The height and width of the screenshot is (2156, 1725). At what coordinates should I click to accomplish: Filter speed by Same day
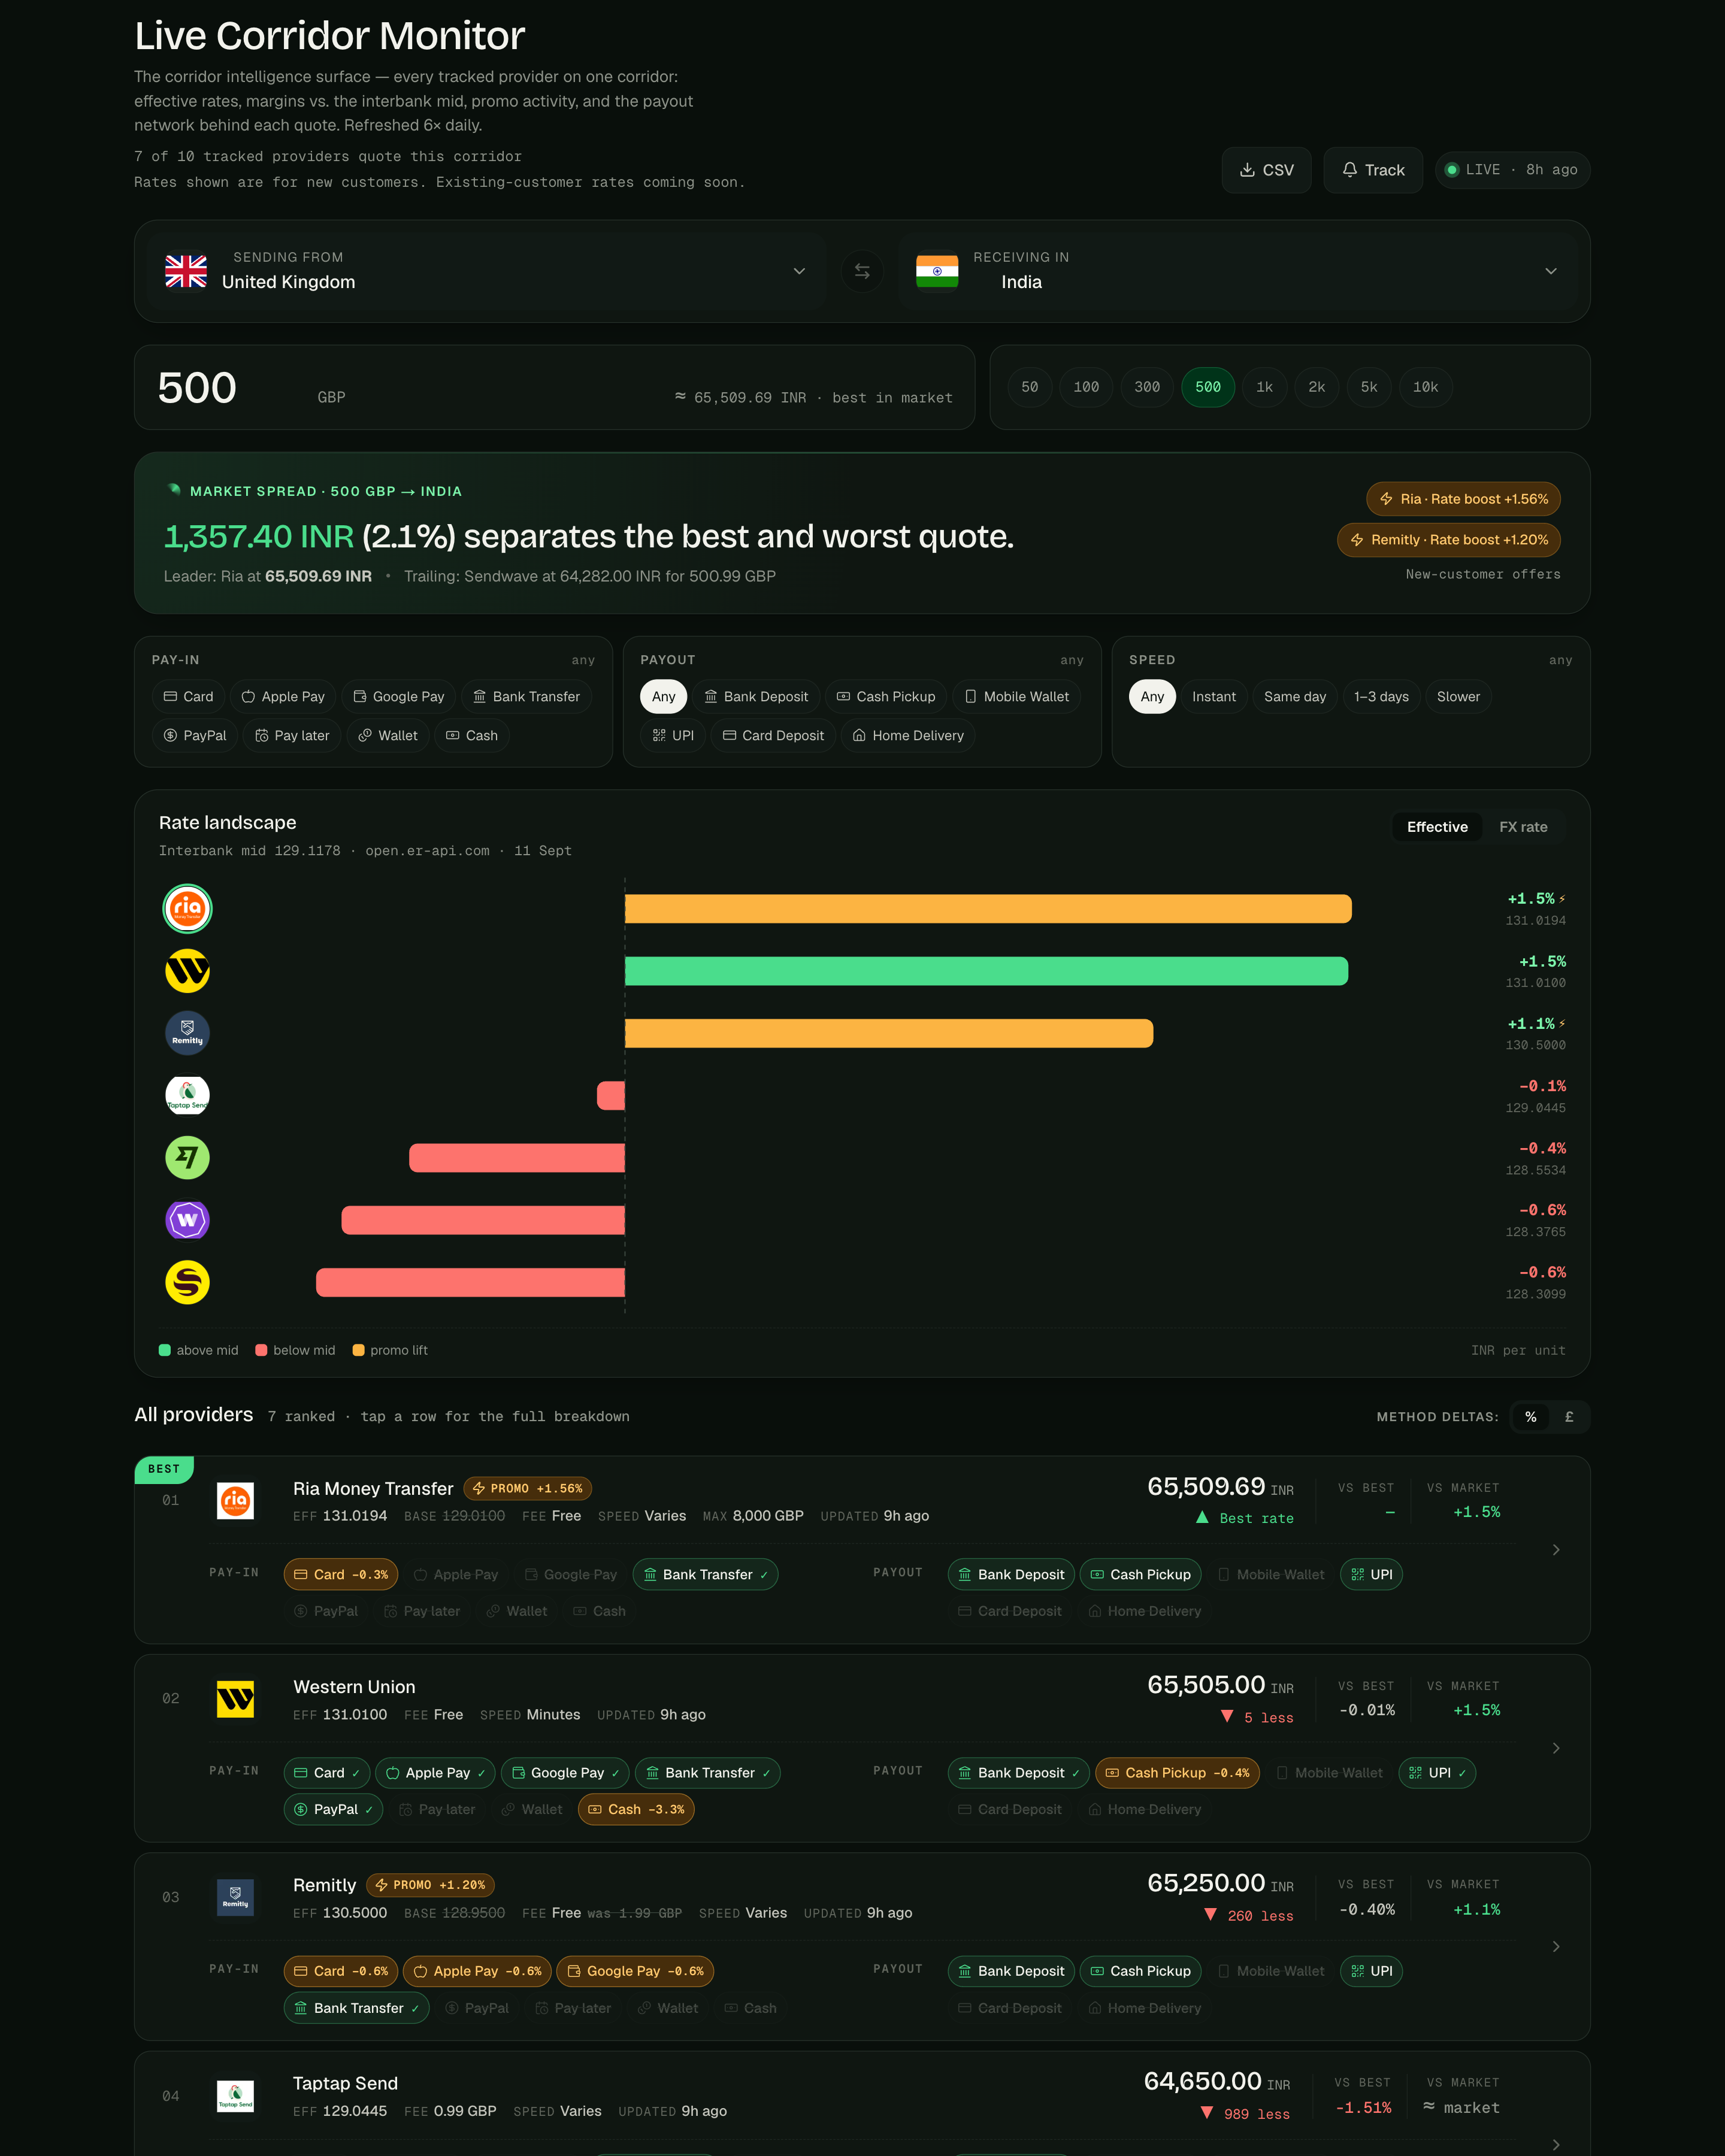1295,696
